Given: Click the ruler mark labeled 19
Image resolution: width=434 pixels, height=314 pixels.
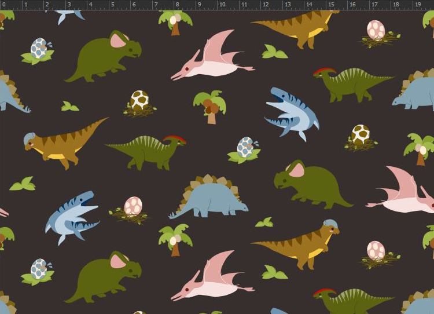Looking at the screenshot, I should pos(418,5).
